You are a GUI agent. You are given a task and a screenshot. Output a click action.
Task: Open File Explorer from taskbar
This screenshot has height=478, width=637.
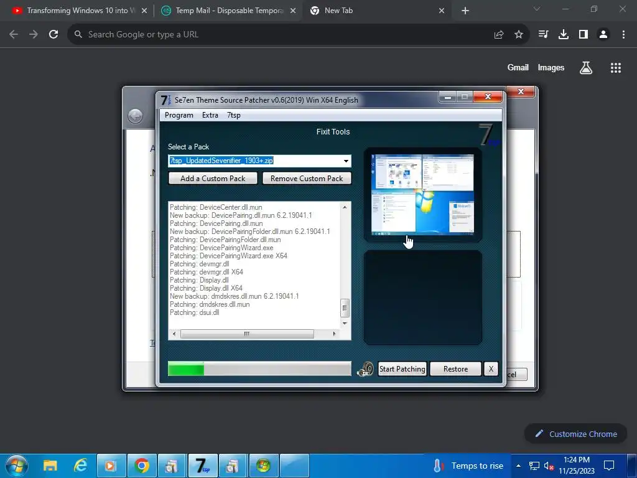[x=50, y=466]
